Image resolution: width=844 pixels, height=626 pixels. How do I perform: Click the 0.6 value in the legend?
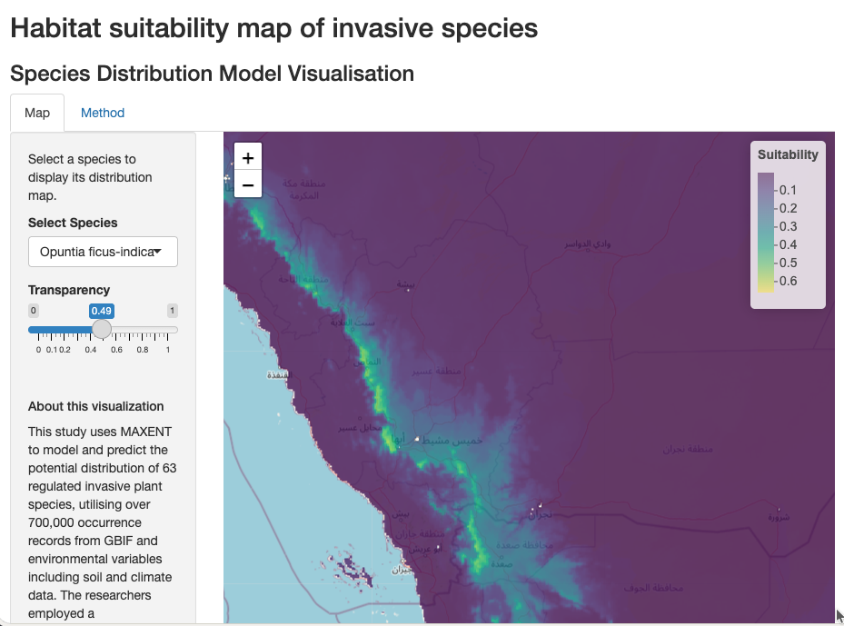pos(788,281)
